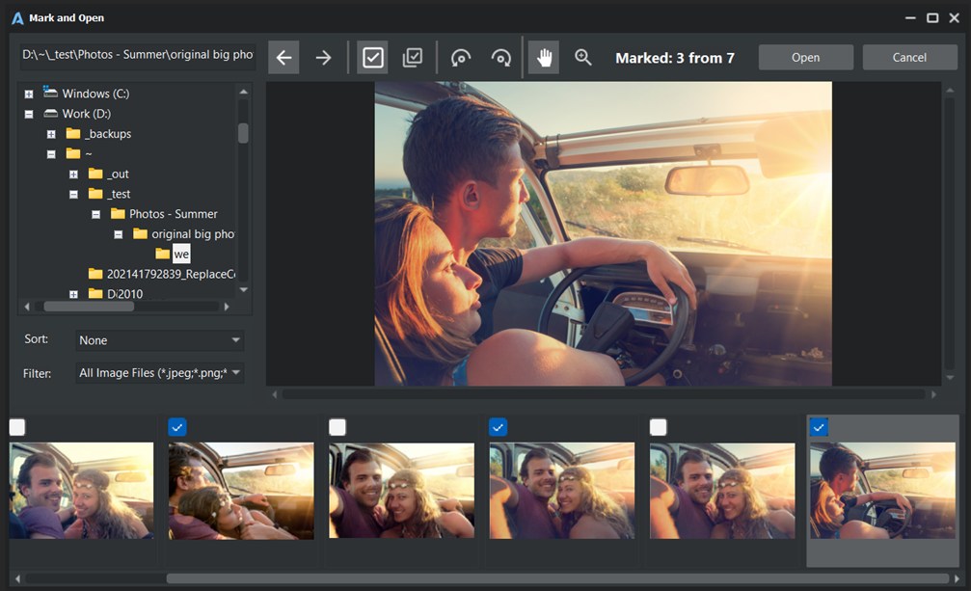Open the Sort dropdown
Screen dimensions: 971x591
coord(158,339)
